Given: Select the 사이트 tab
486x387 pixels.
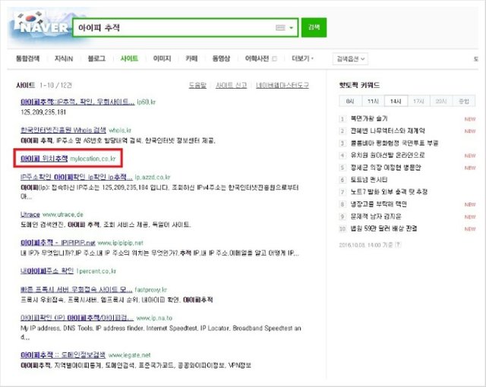Looking at the screenshot, I should [129, 58].
